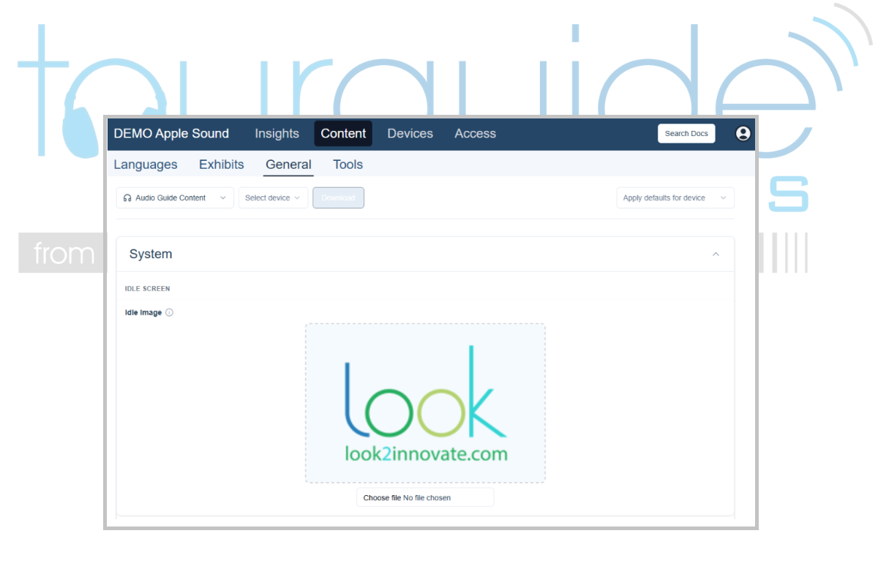
Task: Open the Select device dropdown
Action: click(x=273, y=198)
